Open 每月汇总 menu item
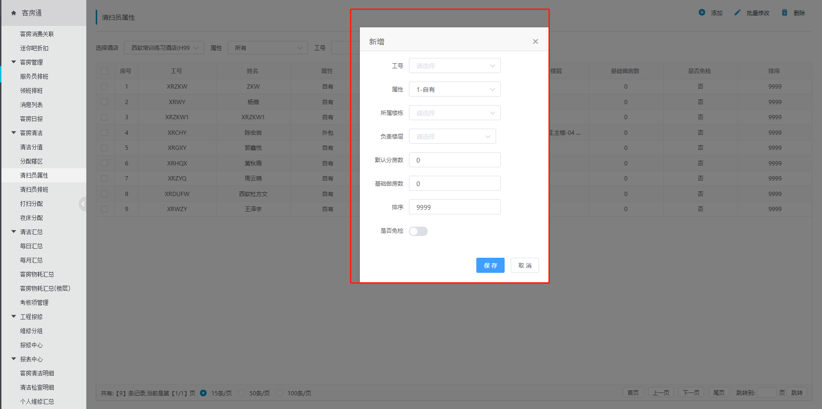 pos(31,260)
